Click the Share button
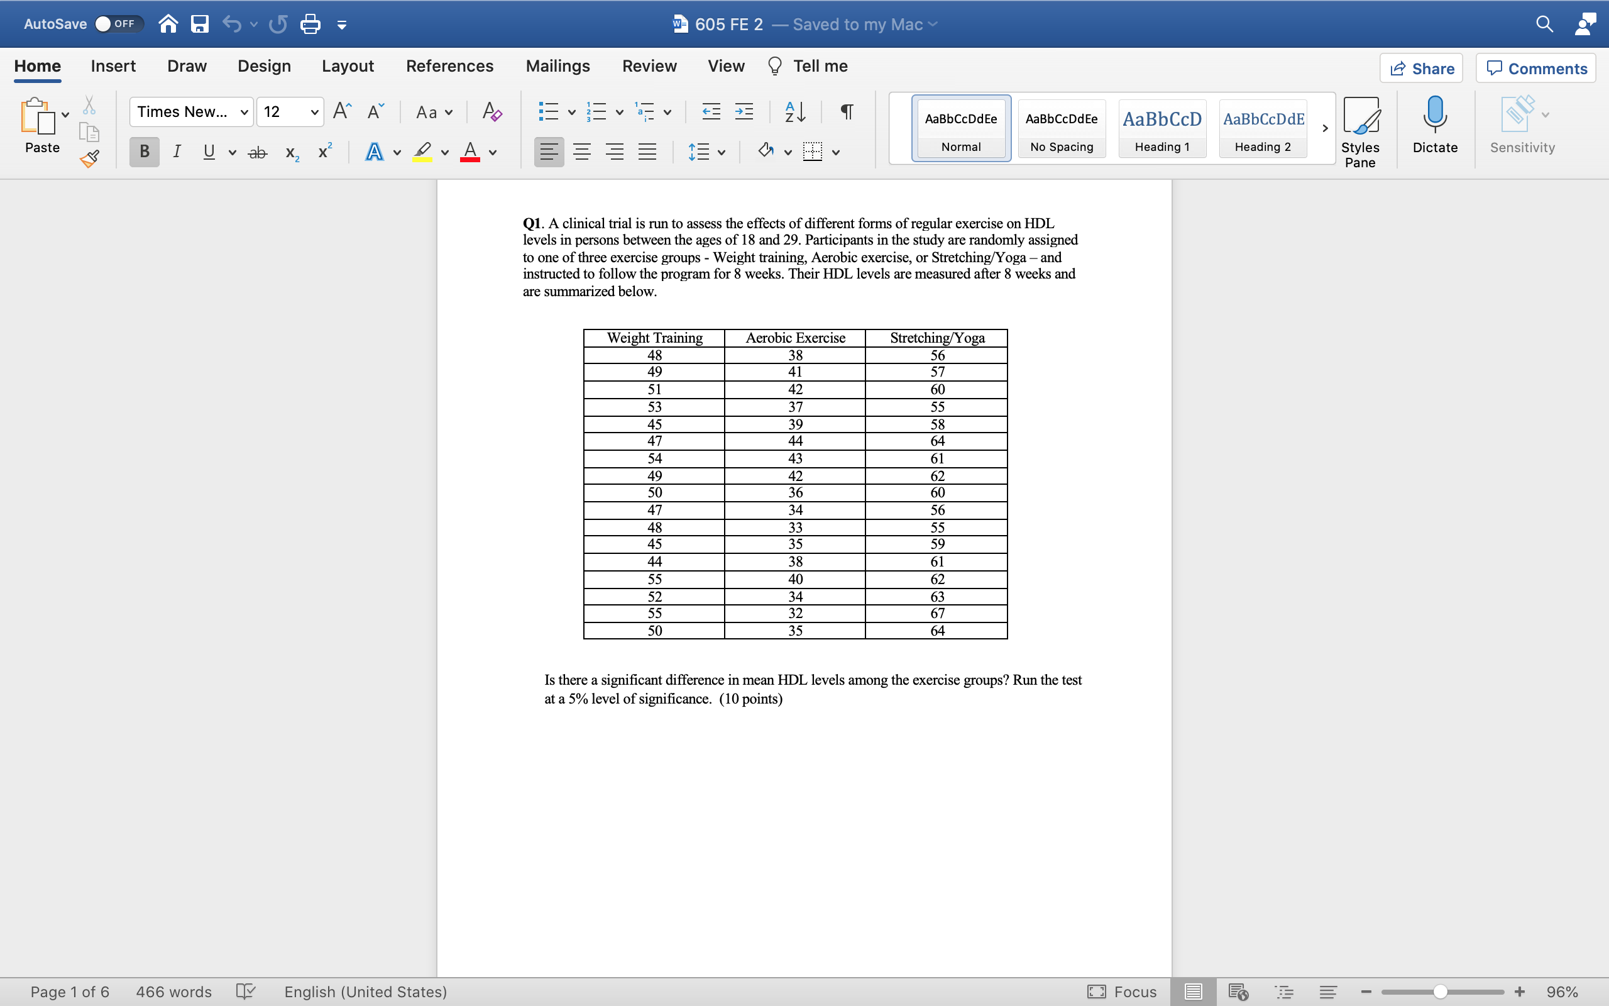 coord(1422,69)
